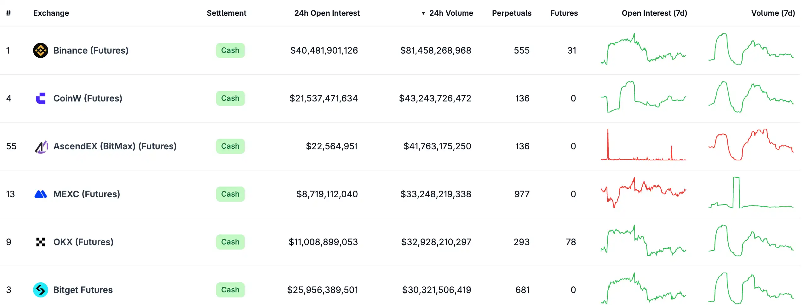This screenshot has width=809, height=305.
Task: Click the Futures column header
Action: 564,13
